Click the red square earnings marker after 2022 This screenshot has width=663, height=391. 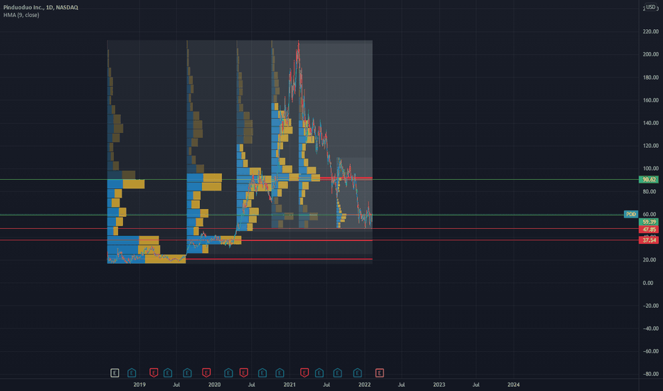click(x=380, y=373)
